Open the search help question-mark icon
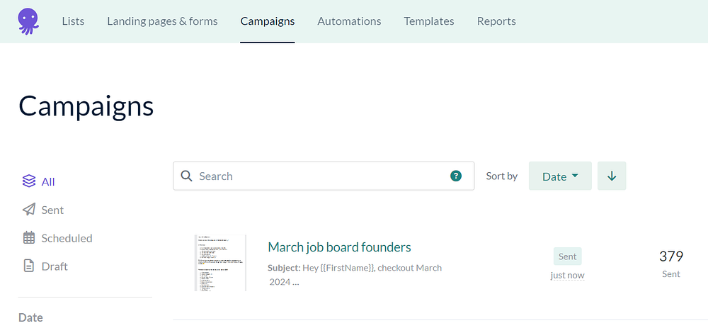This screenshot has width=708, height=328. click(456, 176)
